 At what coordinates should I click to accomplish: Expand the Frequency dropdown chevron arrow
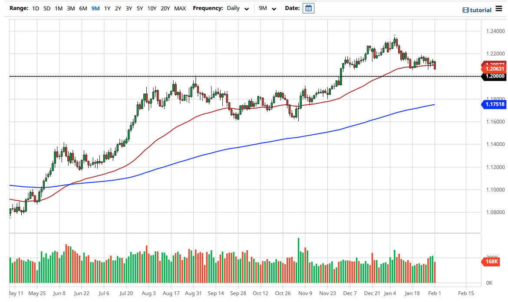[x=247, y=9]
